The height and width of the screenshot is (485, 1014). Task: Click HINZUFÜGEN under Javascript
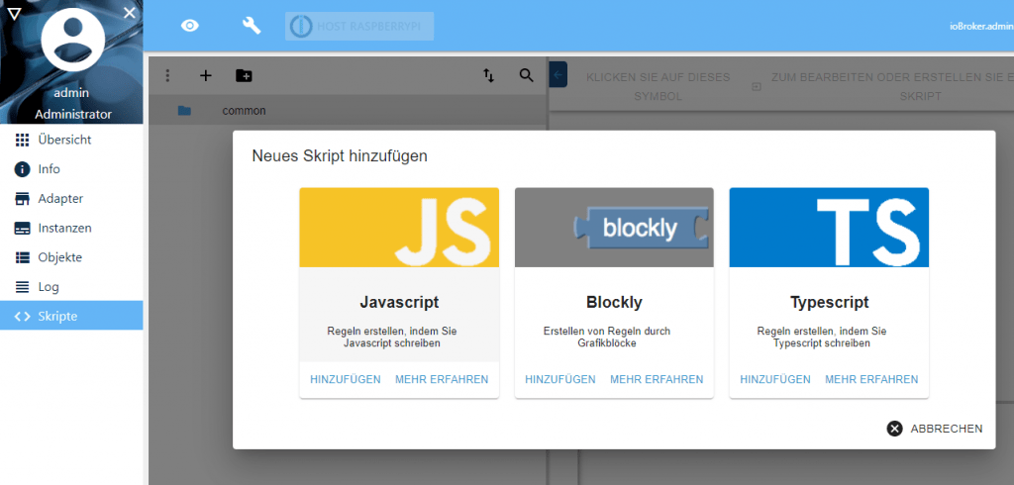tap(346, 380)
